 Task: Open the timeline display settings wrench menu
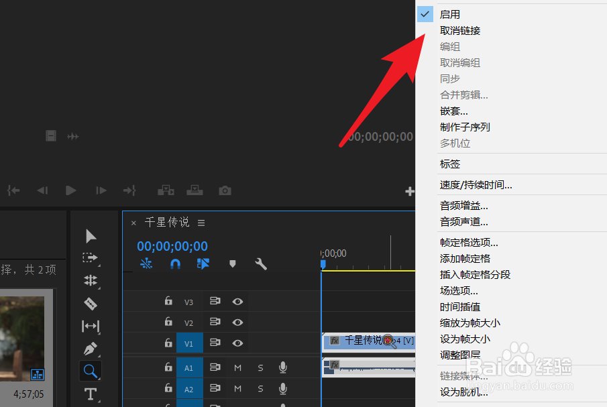pos(261,264)
